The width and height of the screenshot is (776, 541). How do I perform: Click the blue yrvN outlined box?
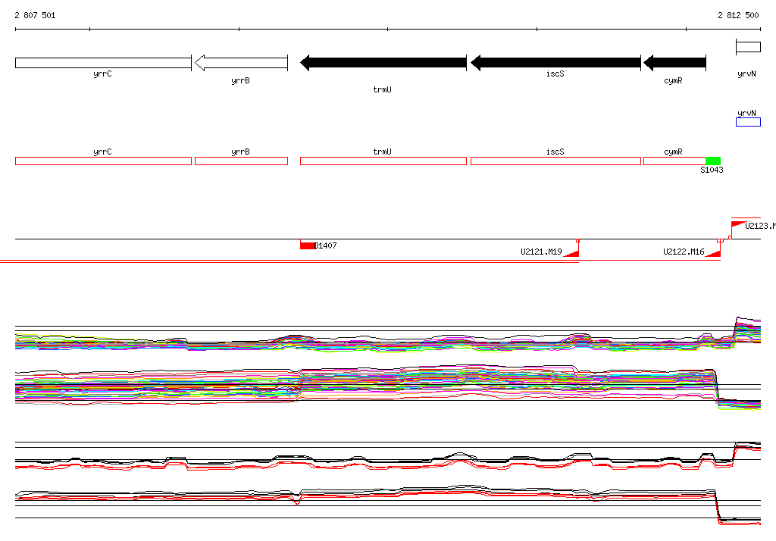tap(748, 122)
